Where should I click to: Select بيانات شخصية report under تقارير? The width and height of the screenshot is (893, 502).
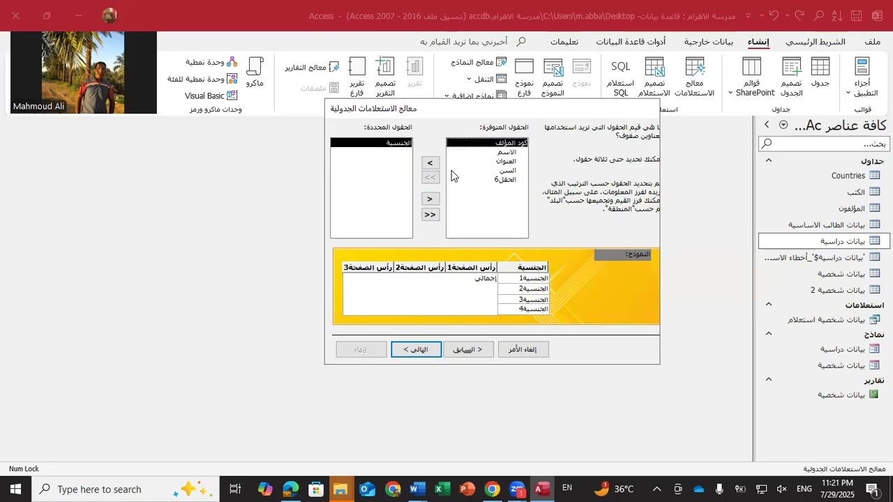tap(824, 395)
